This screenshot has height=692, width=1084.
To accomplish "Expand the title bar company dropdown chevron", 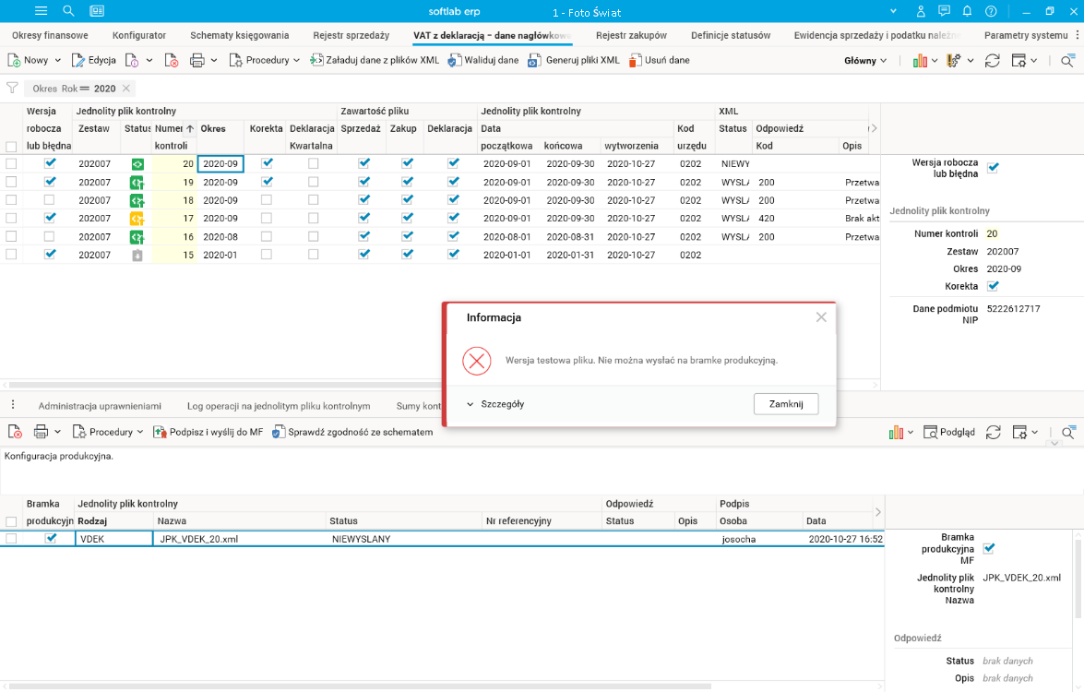I will (893, 11).
